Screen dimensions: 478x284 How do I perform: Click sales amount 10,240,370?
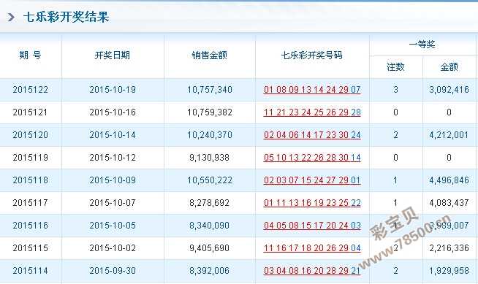click(210, 135)
